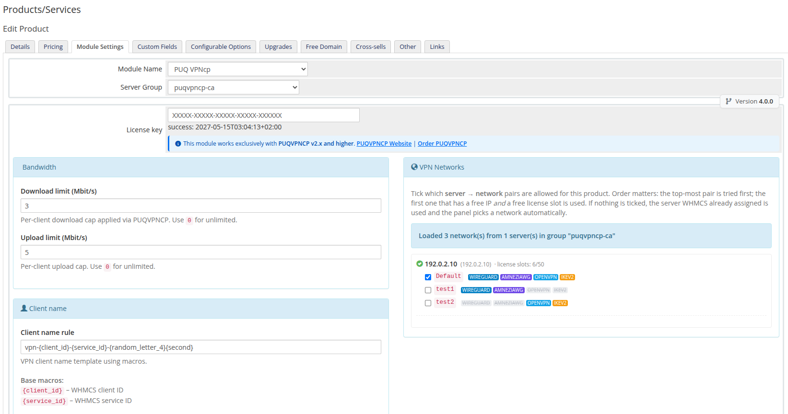This screenshot has height=414, width=788.
Task: Focus the Download limit input field
Action: (x=201, y=206)
